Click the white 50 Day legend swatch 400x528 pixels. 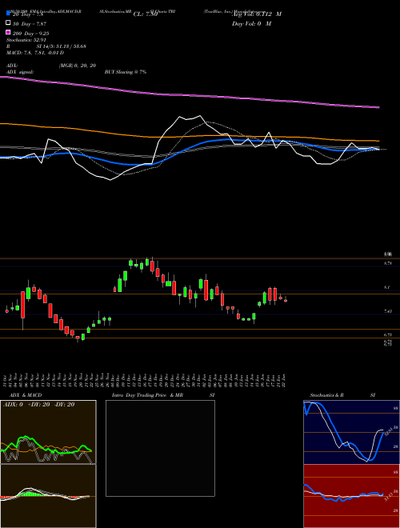(8, 23)
